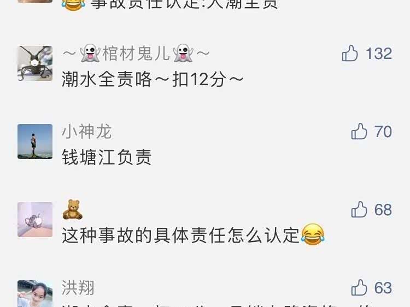Select the comment 这种事故的具体责任怎么认定
410x307 pixels.
[194, 235]
